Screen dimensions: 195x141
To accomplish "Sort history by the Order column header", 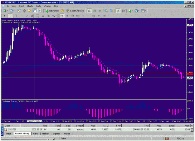I will (12, 126).
